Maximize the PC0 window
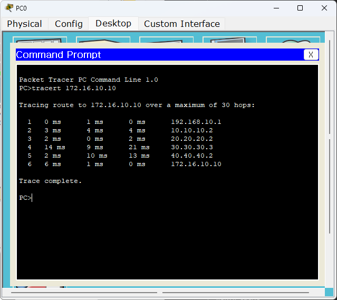This screenshot has width=337, height=300. (x=300, y=8)
